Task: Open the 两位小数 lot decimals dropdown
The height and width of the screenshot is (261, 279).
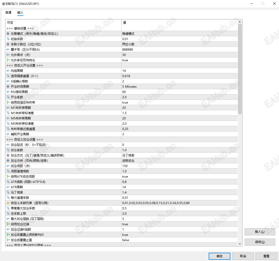Action: pos(179,44)
